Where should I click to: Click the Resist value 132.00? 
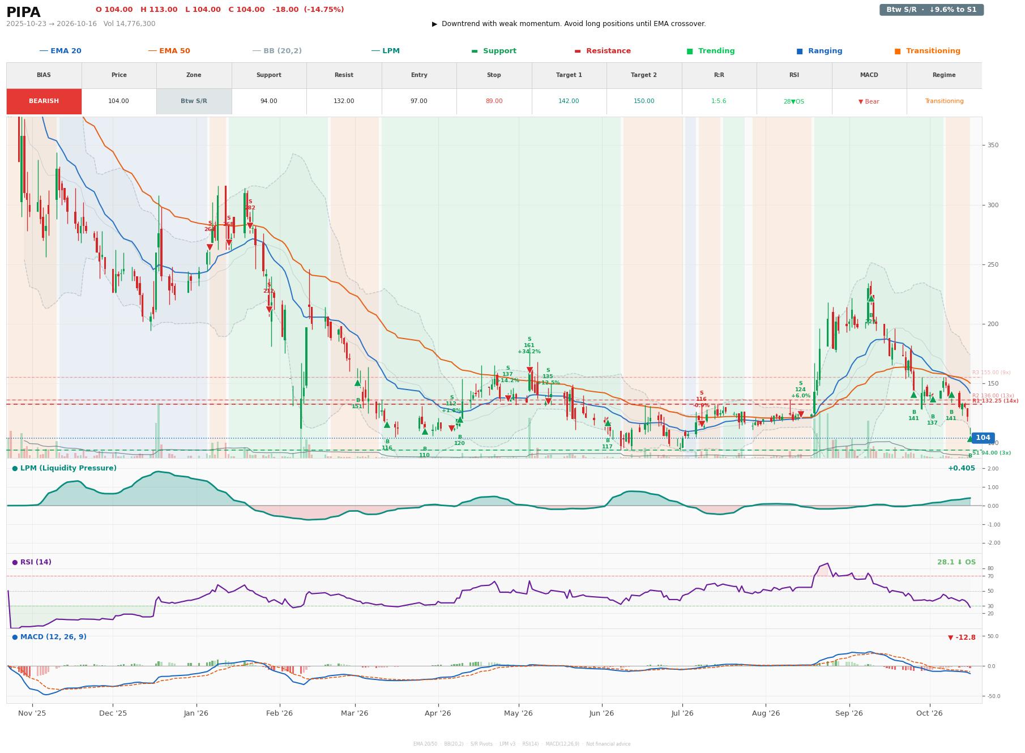click(x=344, y=101)
